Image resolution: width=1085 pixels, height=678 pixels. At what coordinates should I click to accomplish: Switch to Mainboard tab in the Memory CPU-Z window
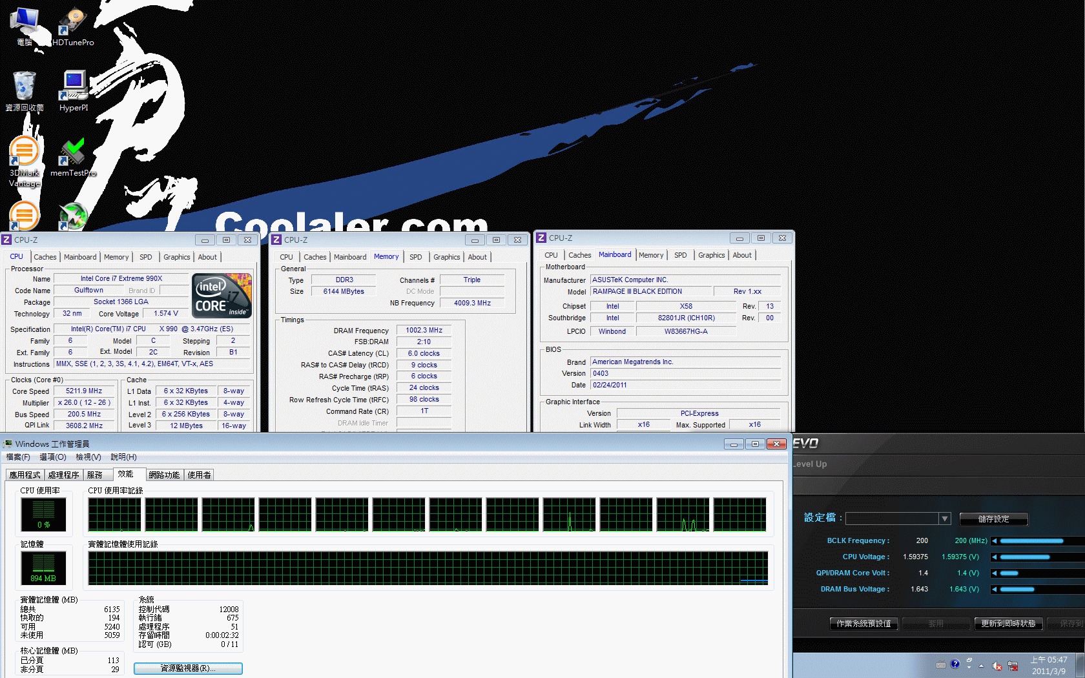tap(350, 257)
